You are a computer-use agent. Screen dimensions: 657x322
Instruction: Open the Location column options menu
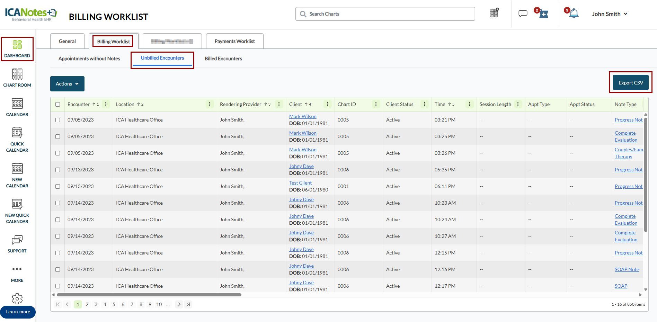(210, 104)
